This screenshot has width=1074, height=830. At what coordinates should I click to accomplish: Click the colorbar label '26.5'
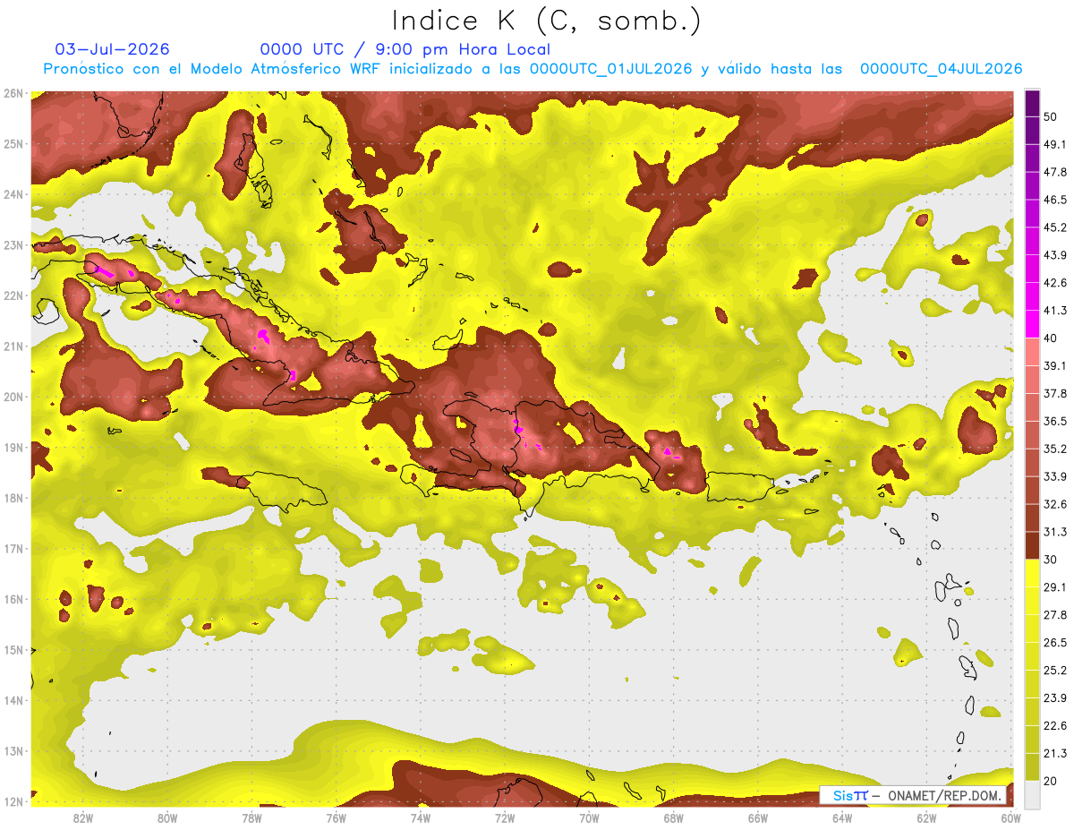(1054, 642)
